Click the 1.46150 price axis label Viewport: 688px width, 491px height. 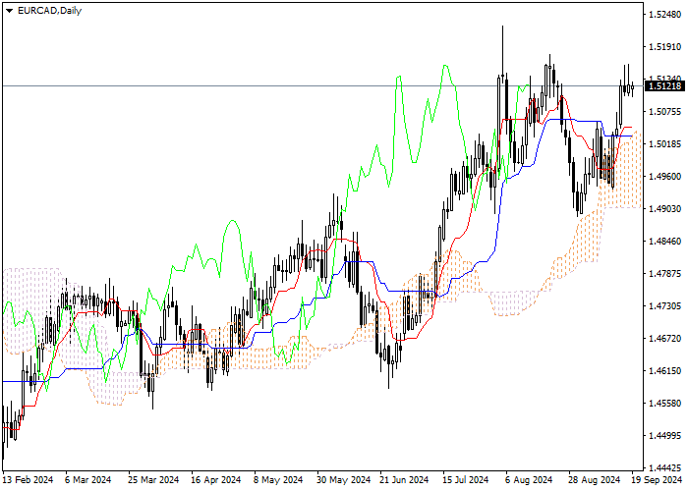pyautogui.click(x=664, y=371)
